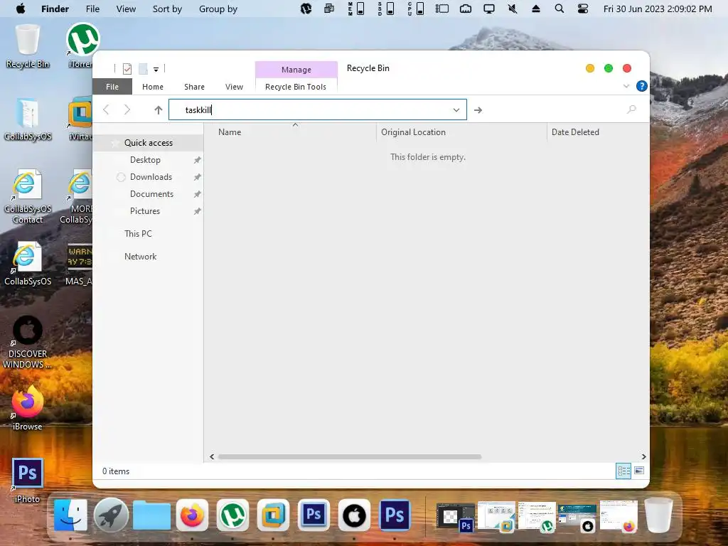Open Desktop in the navigation pane
The height and width of the screenshot is (546, 728).
pyautogui.click(x=145, y=160)
